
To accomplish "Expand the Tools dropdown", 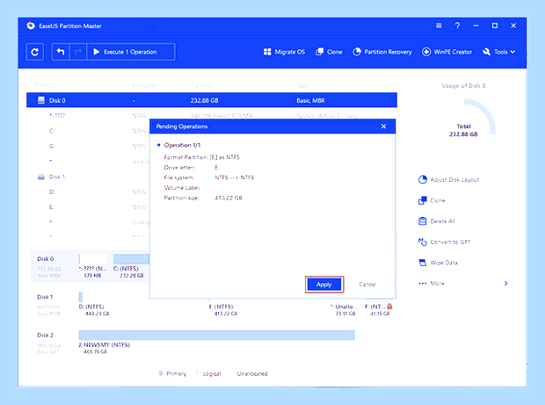I will (x=498, y=52).
